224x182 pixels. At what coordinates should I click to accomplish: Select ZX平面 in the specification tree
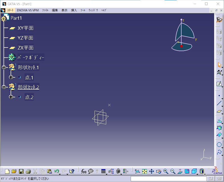pos(25,48)
